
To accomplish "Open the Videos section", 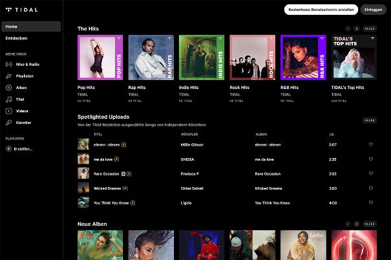I will (x=23, y=110).
